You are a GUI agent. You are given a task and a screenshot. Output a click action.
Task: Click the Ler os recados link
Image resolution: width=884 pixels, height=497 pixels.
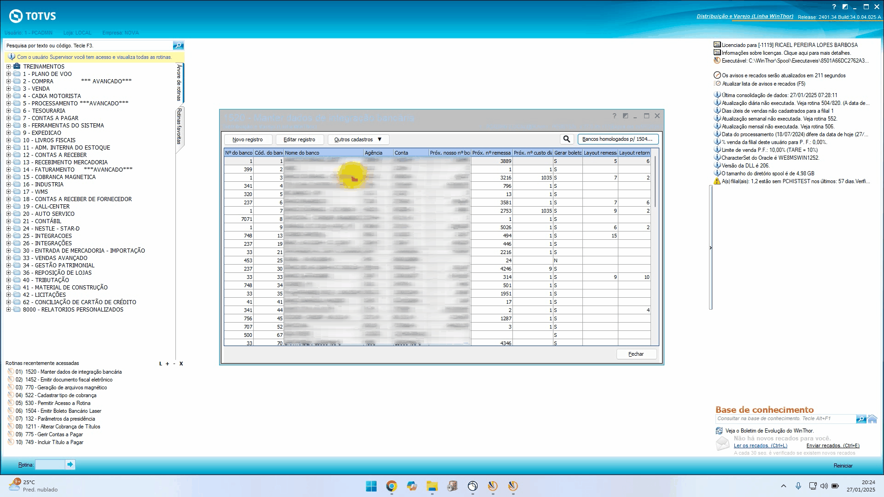(760, 445)
